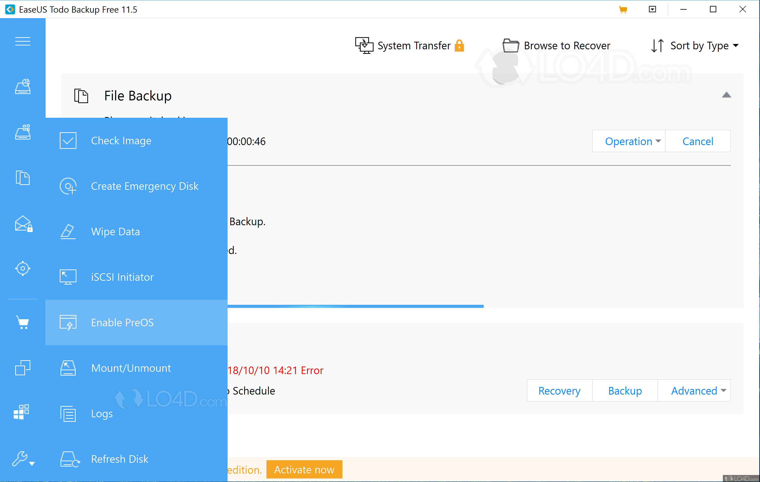Choose Wipe Data from tools menu
The width and height of the screenshot is (760, 482).
[x=136, y=231]
